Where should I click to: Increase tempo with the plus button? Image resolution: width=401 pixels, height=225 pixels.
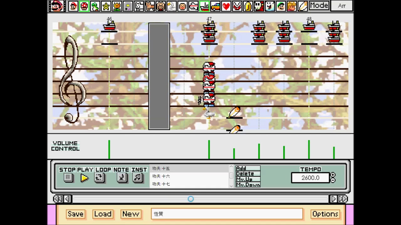point(333,175)
